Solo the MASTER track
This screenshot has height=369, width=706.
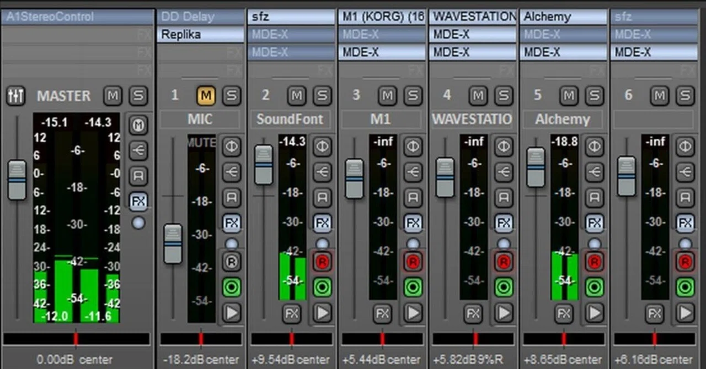point(138,96)
